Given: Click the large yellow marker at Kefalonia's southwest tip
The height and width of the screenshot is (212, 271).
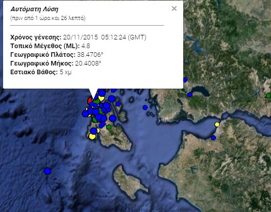Looking at the screenshot, I should (x=92, y=136).
